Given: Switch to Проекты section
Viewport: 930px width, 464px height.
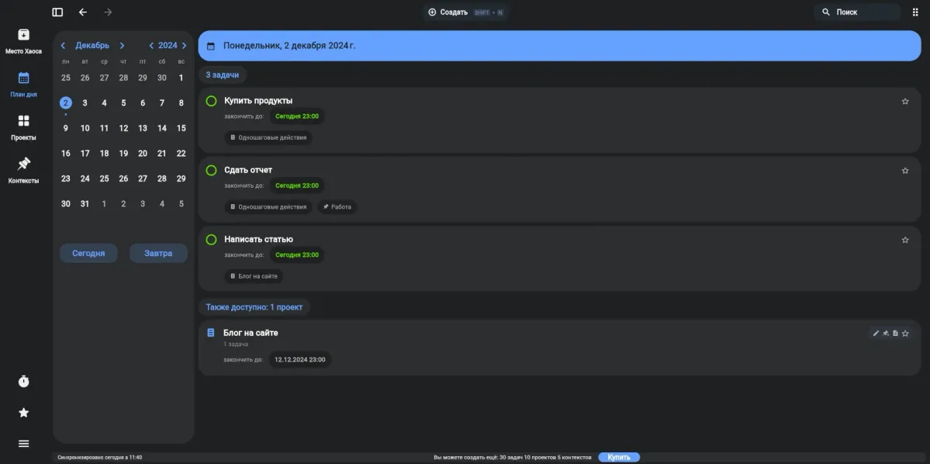Looking at the screenshot, I should pos(24,127).
